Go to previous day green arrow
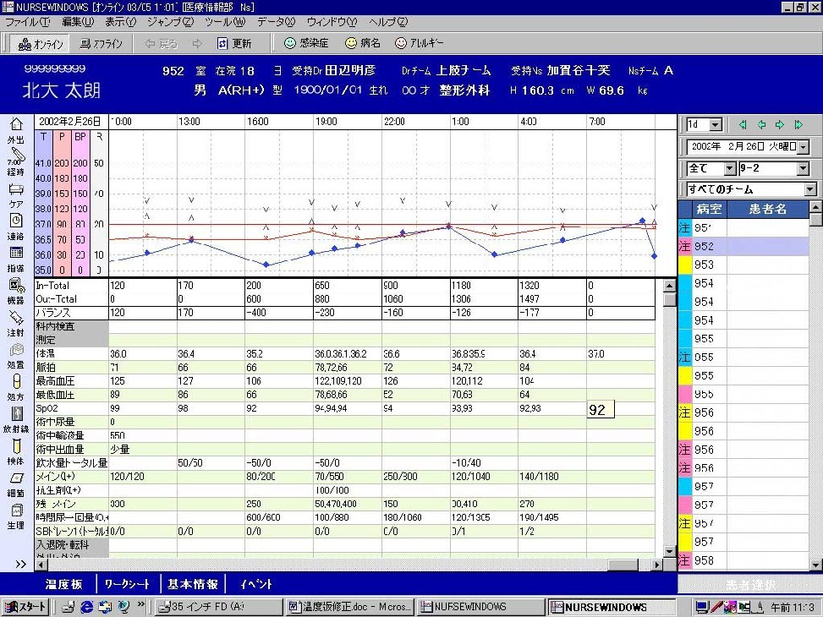The width and height of the screenshot is (823, 617). point(761,124)
